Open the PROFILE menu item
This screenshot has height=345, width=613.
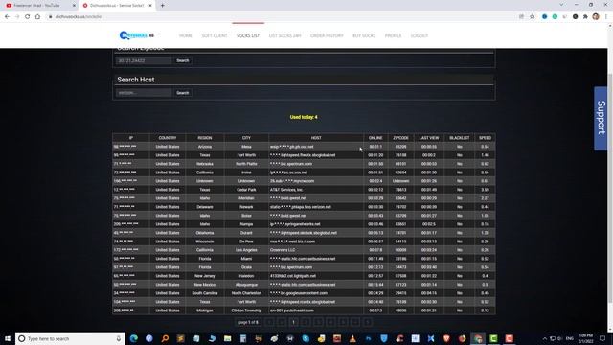pyautogui.click(x=393, y=35)
